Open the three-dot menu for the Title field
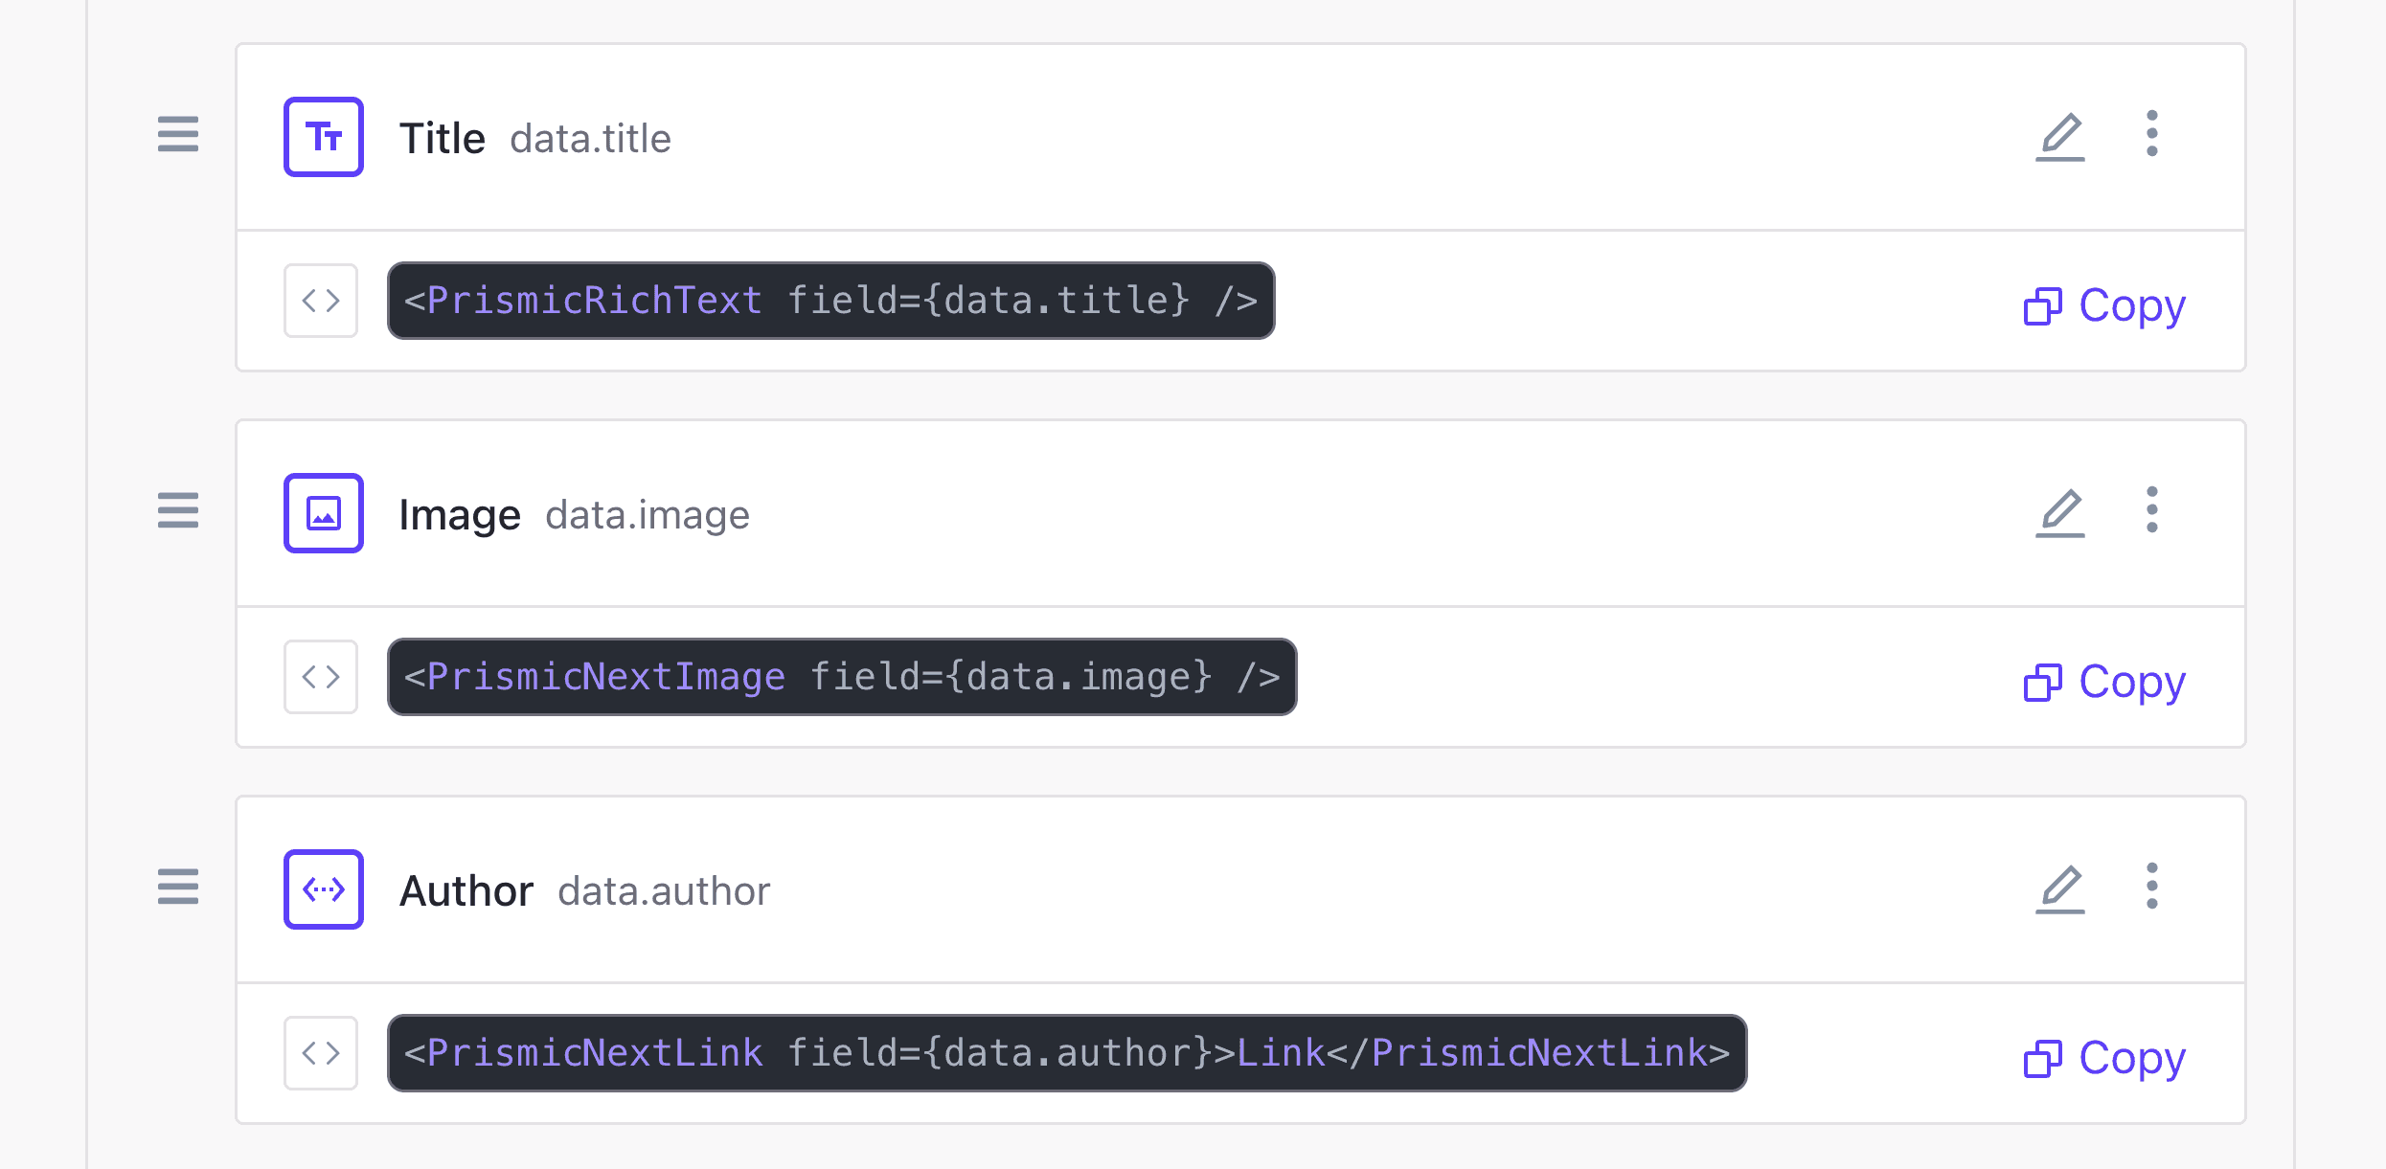The width and height of the screenshot is (2386, 1169). coord(2151,136)
